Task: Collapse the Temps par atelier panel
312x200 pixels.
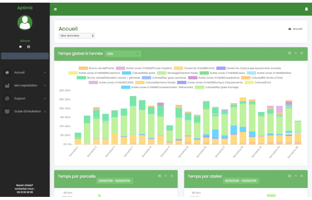Action: coord(296,176)
